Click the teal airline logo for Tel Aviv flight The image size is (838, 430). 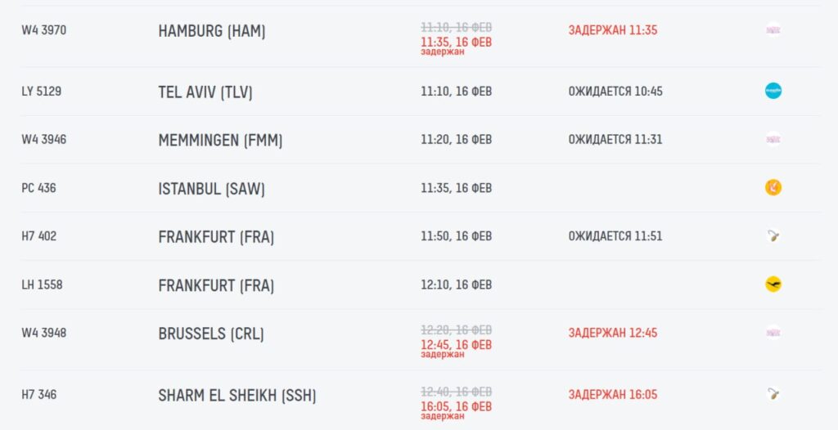[773, 91]
